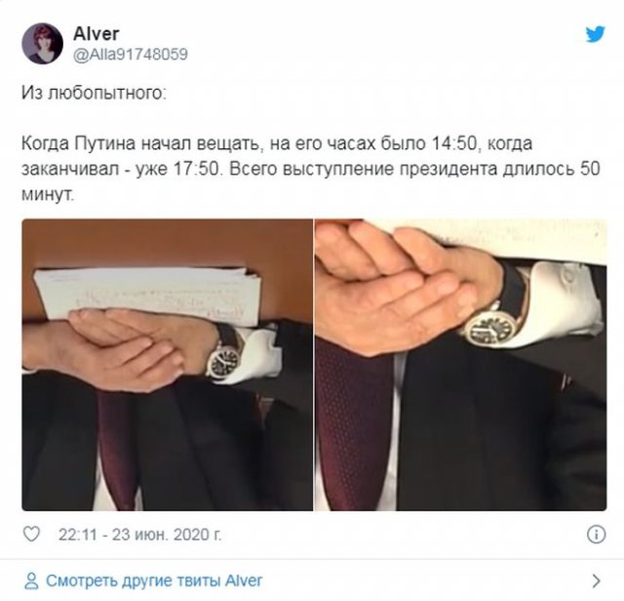
Task: Click the tweet text about 14:50
Action: [x=310, y=169]
